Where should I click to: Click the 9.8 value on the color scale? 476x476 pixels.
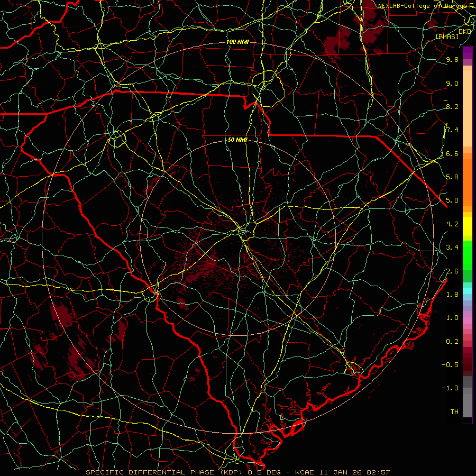pos(452,60)
